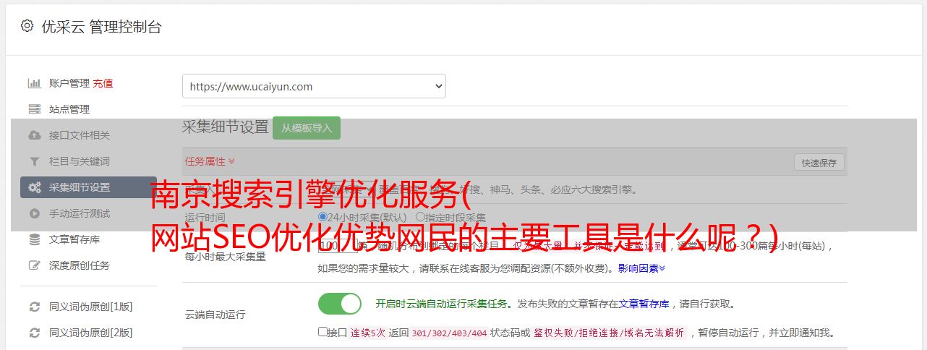Click the red 充值 link

103,83
